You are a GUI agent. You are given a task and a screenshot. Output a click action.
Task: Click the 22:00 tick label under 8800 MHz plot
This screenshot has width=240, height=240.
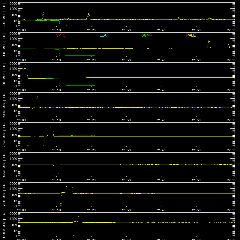231,210
